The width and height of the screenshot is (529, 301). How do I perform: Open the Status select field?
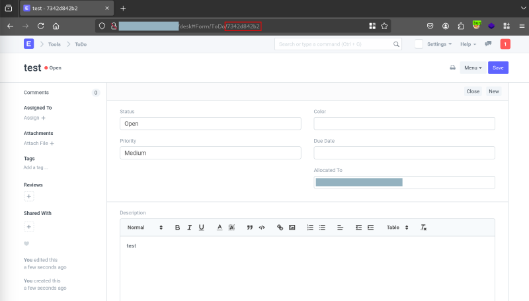click(x=210, y=124)
